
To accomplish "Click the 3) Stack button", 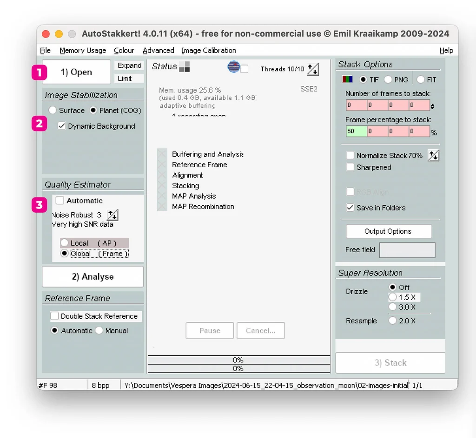I will tap(390, 363).
